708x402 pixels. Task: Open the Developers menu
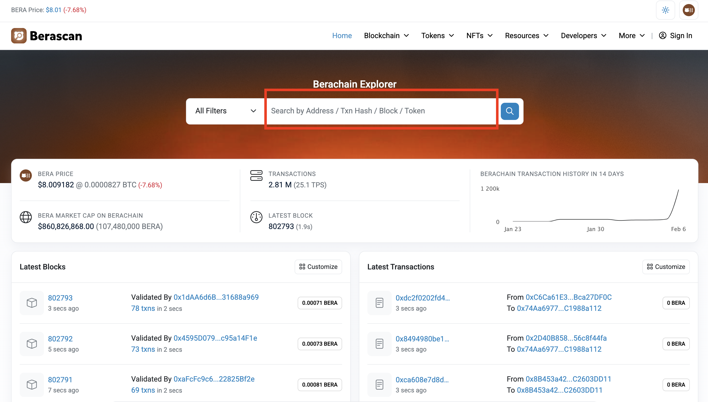pos(583,36)
